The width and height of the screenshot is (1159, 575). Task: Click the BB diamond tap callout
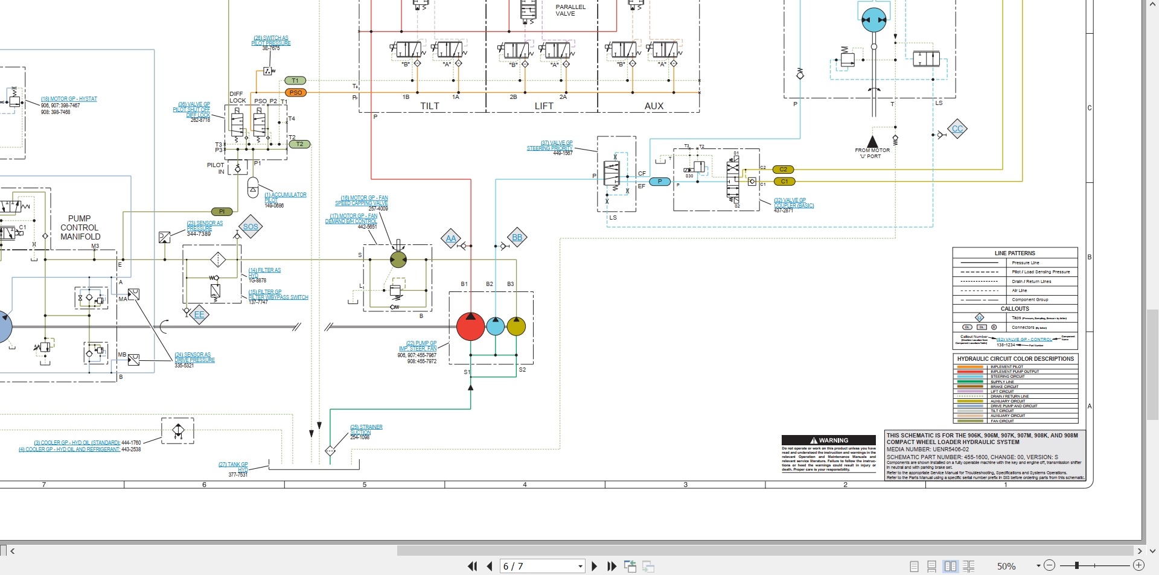click(x=517, y=237)
